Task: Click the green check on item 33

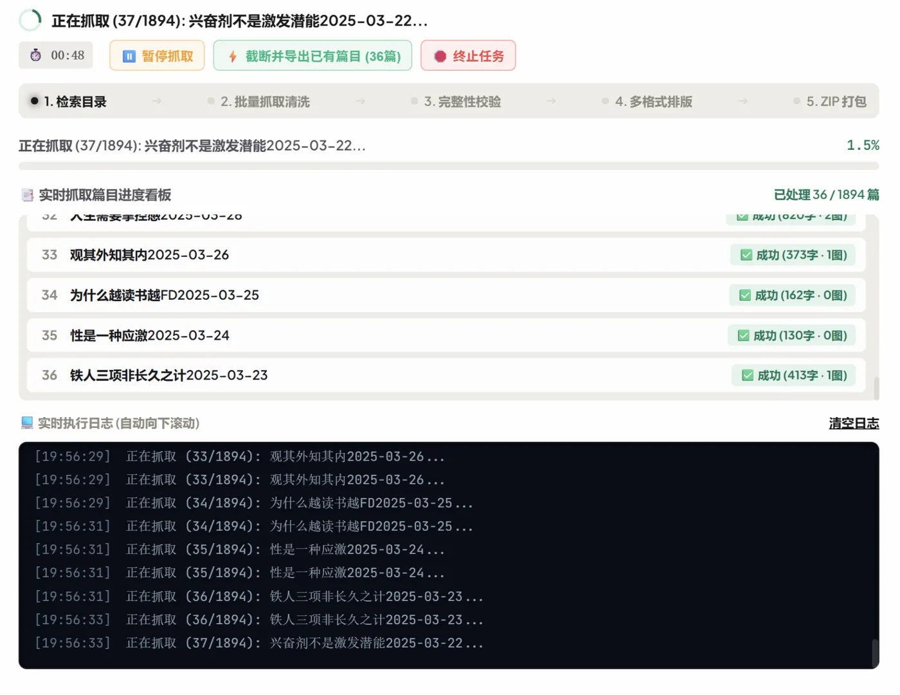Action: pos(746,255)
